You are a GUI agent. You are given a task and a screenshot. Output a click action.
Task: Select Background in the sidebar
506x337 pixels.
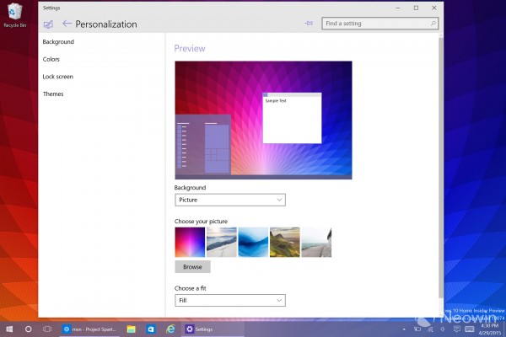[x=58, y=41]
